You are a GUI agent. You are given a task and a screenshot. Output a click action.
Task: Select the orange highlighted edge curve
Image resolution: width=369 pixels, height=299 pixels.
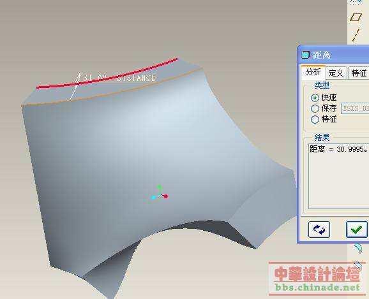[112, 87]
